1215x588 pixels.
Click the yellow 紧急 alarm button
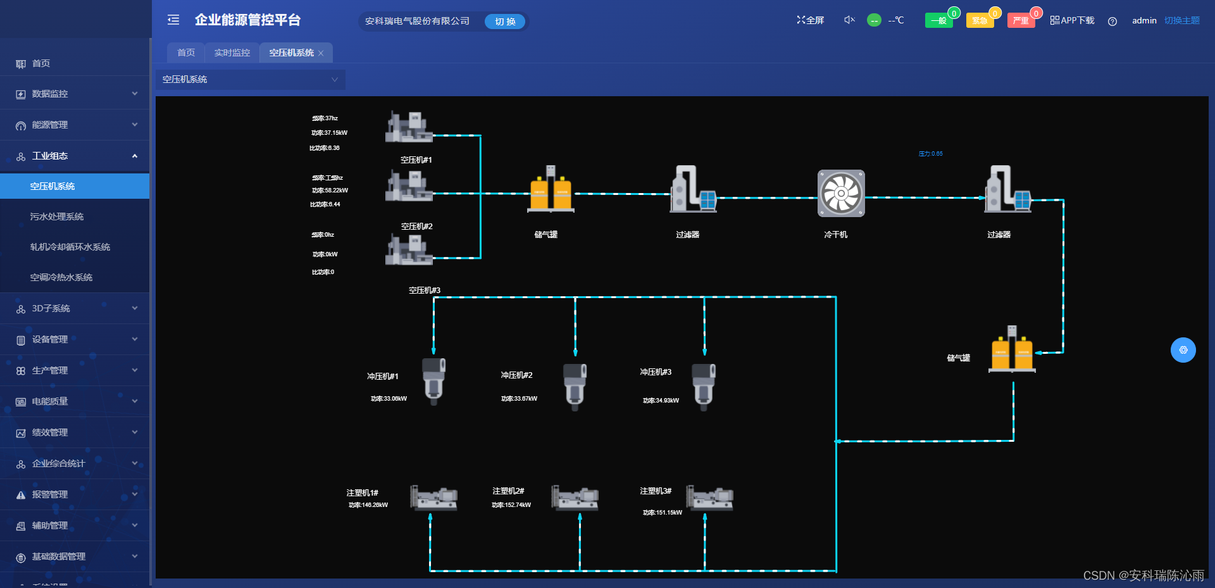[980, 21]
